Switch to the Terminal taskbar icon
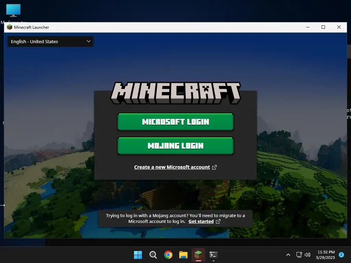The width and height of the screenshot is (351, 263). click(213, 255)
